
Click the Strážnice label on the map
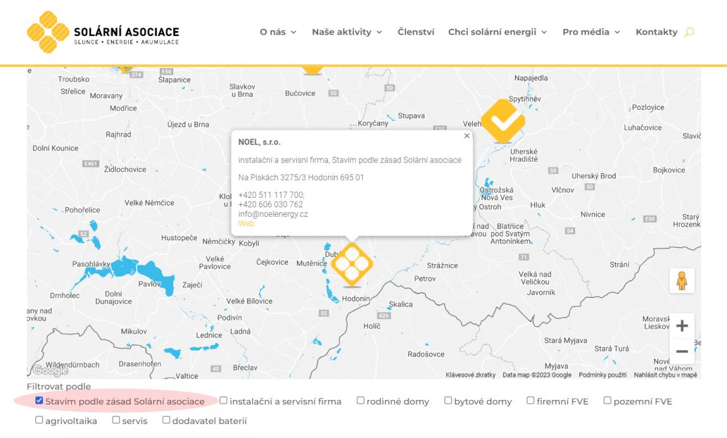point(443,265)
